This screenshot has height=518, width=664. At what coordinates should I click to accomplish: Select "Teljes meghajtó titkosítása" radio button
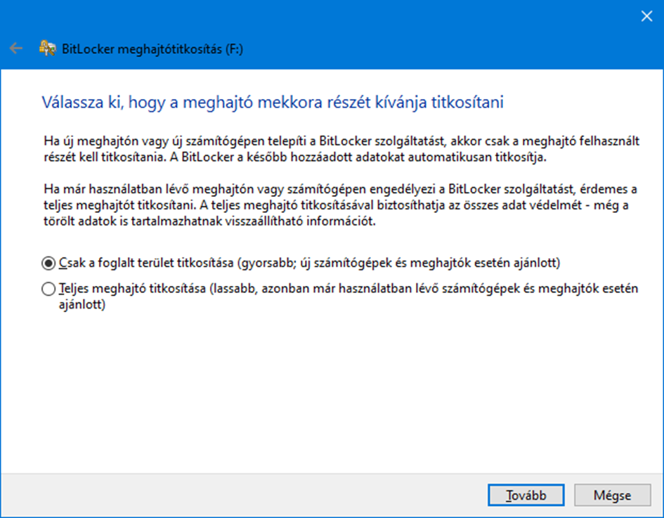point(48,289)
